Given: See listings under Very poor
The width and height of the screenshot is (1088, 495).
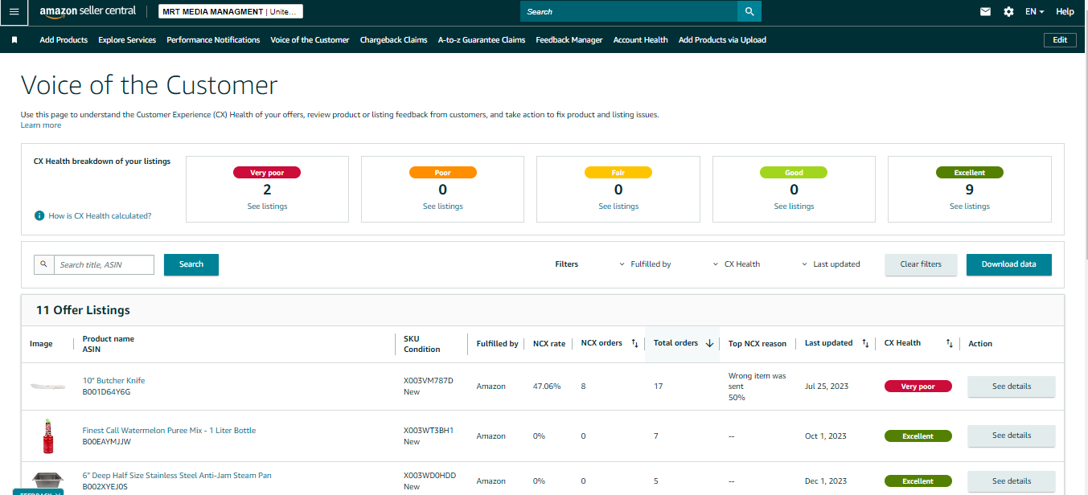Looking at the screenshot, I should 267,207.
